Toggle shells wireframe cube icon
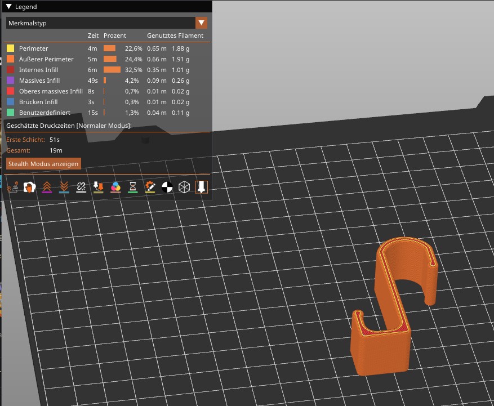Image resolution: width=494 pixels, height=406 pixels. pyautogui.click(x=184, y=187)
